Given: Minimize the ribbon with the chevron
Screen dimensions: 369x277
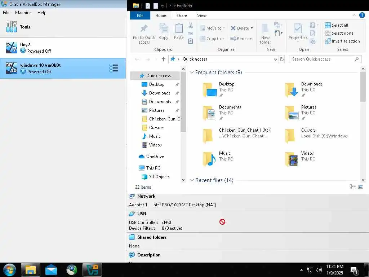Looking at the screenshot, I should click(x=354, y=15).
